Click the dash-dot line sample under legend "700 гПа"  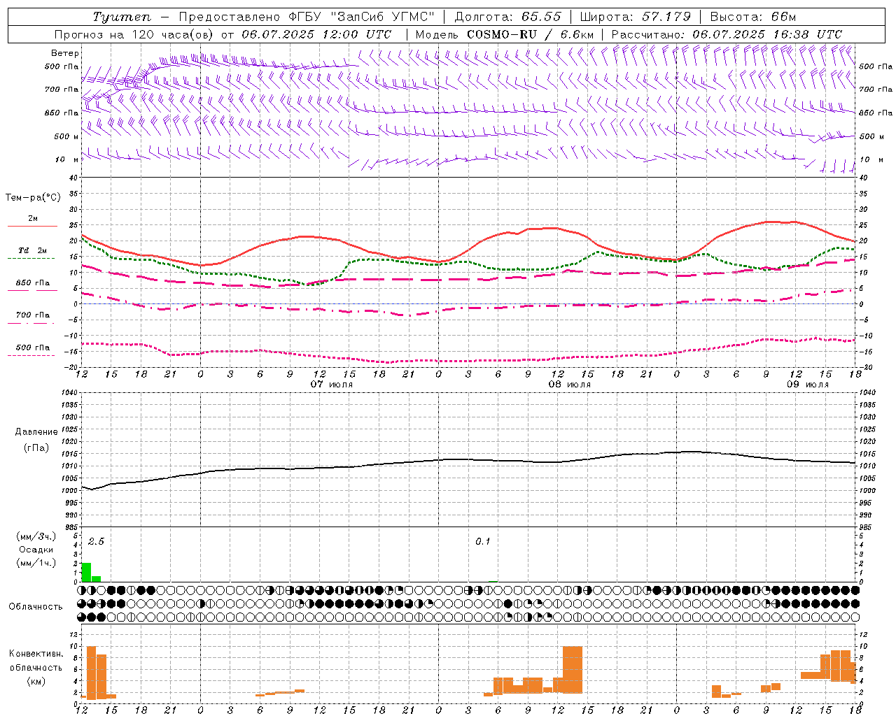click(x=32, y=323)
